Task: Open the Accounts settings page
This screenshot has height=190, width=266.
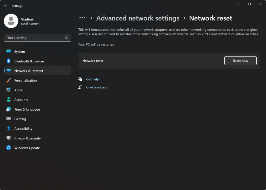Action: coord(21,100)
